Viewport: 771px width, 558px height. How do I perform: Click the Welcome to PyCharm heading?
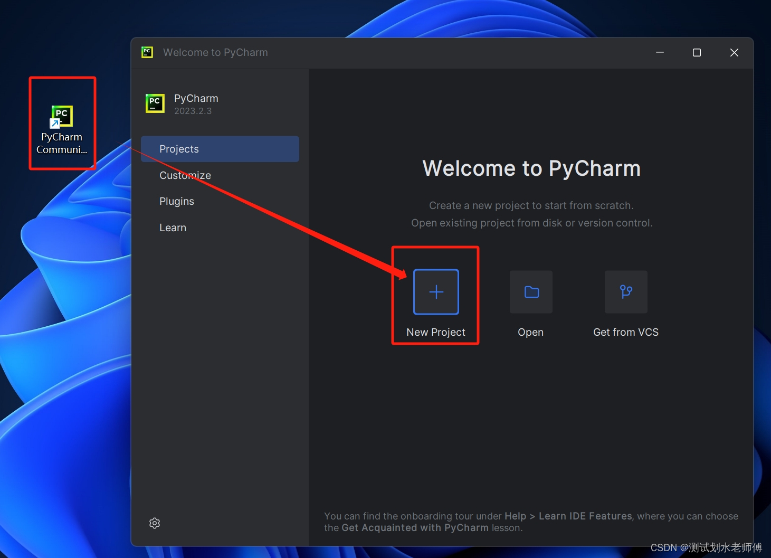coord(531,168)
